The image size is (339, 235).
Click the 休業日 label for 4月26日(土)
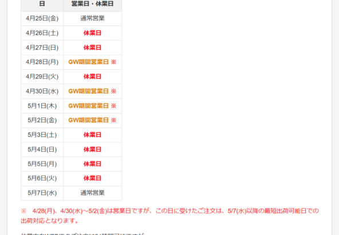tap(93, 33)
